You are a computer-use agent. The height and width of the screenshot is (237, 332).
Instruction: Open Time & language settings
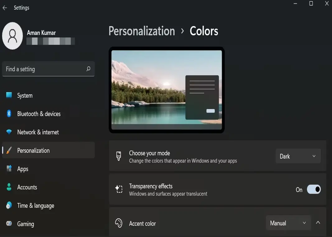(48, 206)
